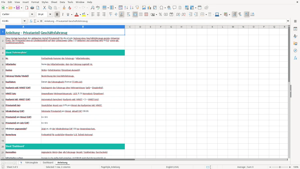
Task: Toggle Align Left button
Action: (x=93, y=15)
